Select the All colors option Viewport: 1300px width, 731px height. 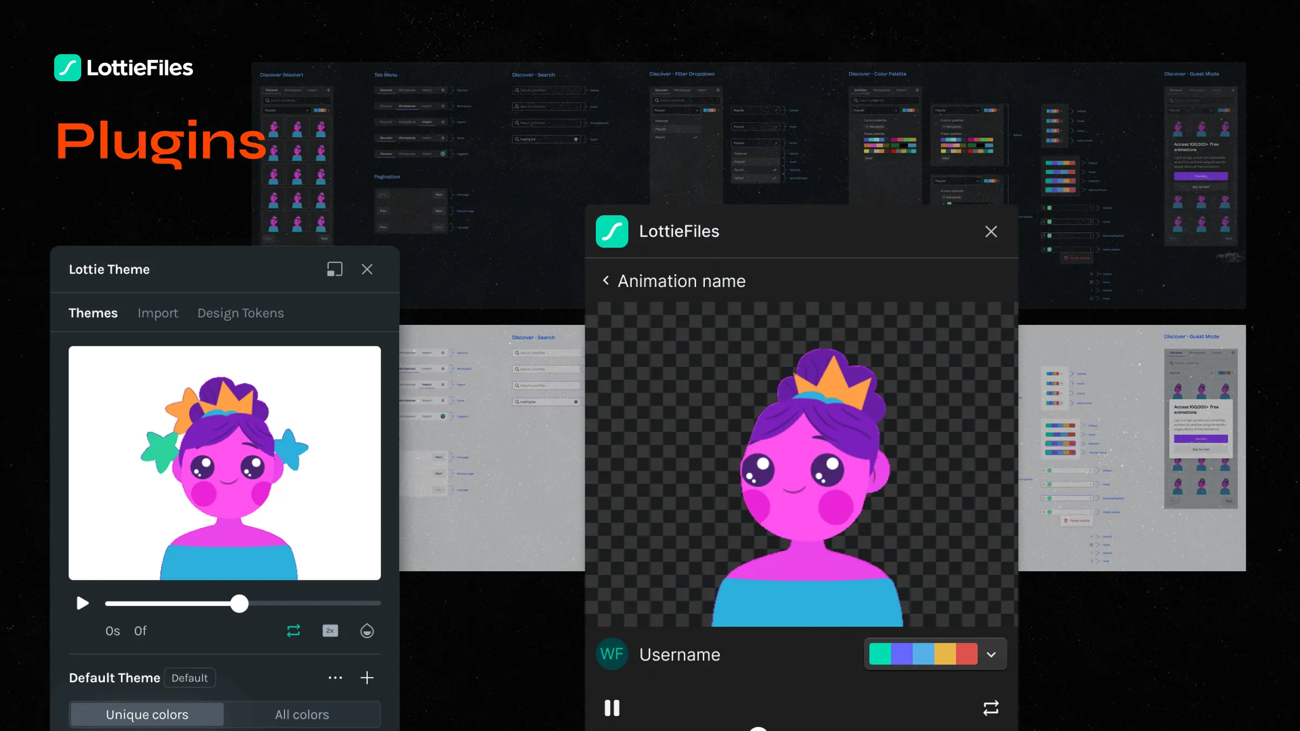tap(302, 714)
